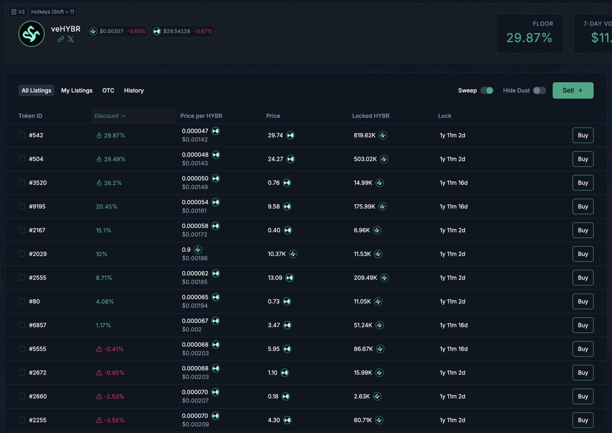Click the HYBR icon beside price 10.37K
612x433 pixels.
click(293, 254)
